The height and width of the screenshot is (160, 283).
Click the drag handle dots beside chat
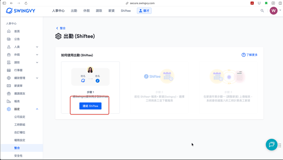pos(280,145)
